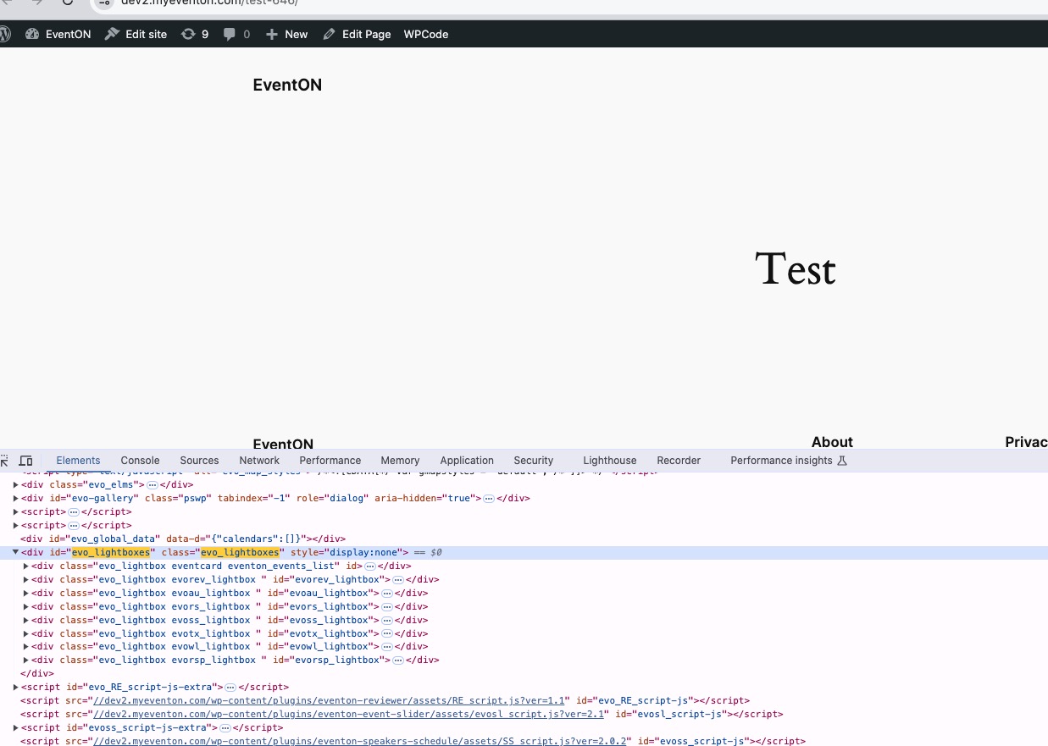Switch to the Memory tab
Image resolution: width=1048 pixels, height=746 pixels.
pyautogui.click(x=400, y=461)
